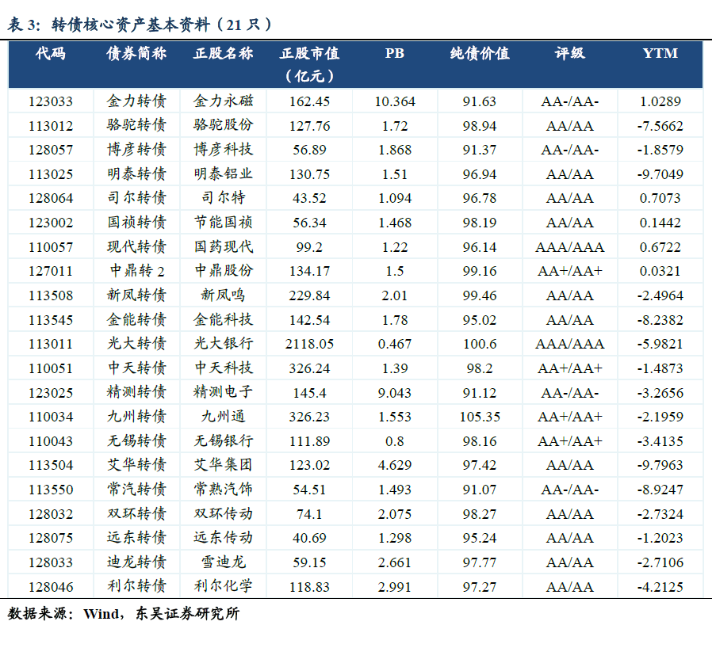
Task: Click YTM value -8.9247
Action: click(x=660, y=490)
